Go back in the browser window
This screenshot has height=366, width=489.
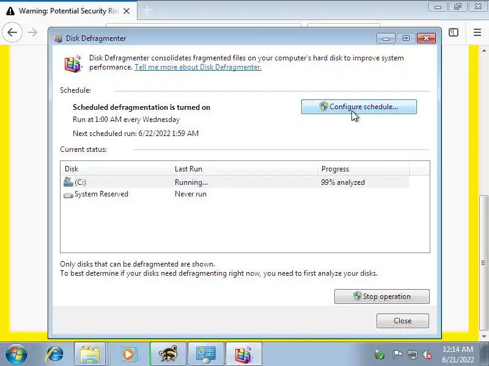[12, 32]
